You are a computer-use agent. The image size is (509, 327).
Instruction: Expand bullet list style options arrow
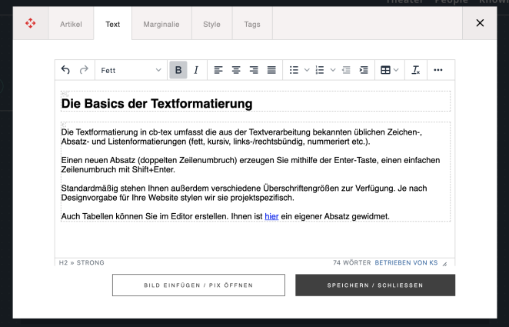306,70
